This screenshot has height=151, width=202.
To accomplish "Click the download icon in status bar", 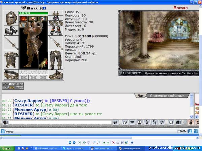I will coord(190,131).
